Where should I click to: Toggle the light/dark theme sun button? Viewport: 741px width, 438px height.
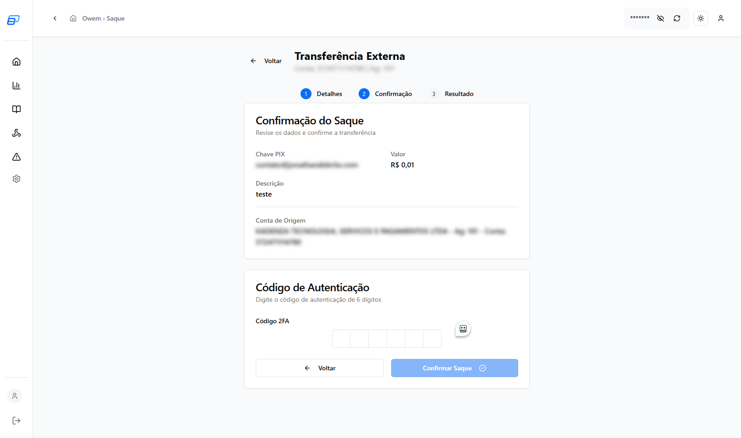701,18
